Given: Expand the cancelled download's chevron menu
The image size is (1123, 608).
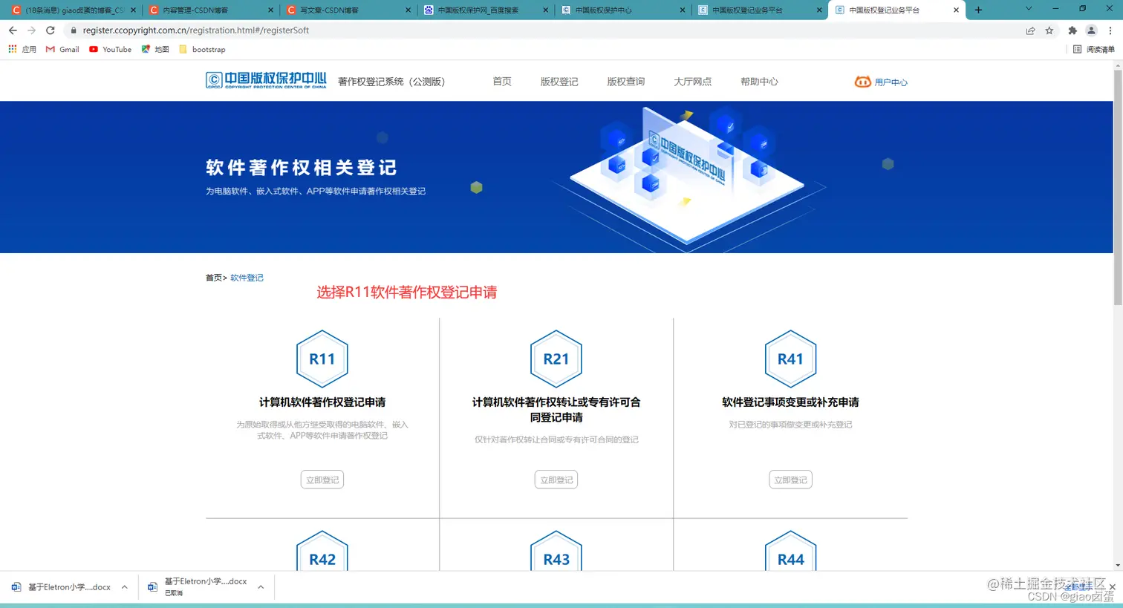Looking at the screenshot, I should click(x=260, y=586).
